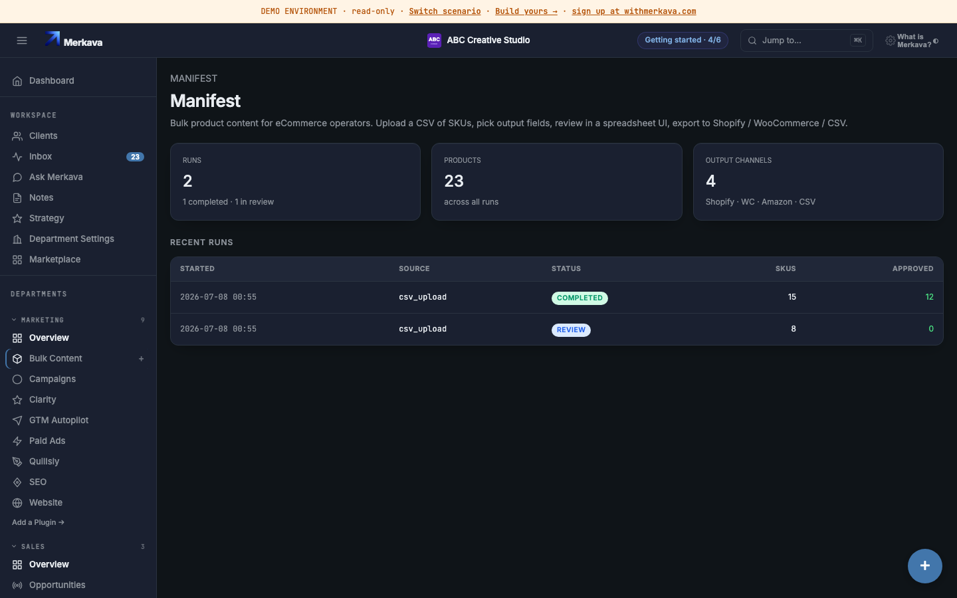Click the Website globe icon

[x=17, y=503]
